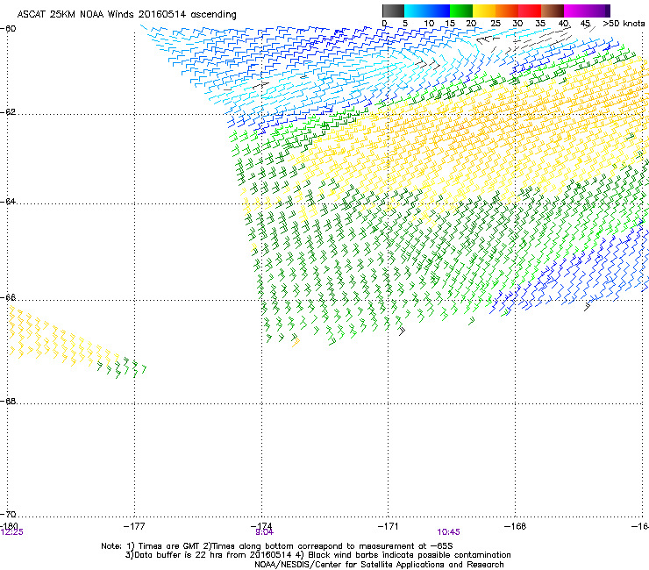Click the purple '10:45' time stamp
This screenshot has width=649, height=570.
[449, 532]
